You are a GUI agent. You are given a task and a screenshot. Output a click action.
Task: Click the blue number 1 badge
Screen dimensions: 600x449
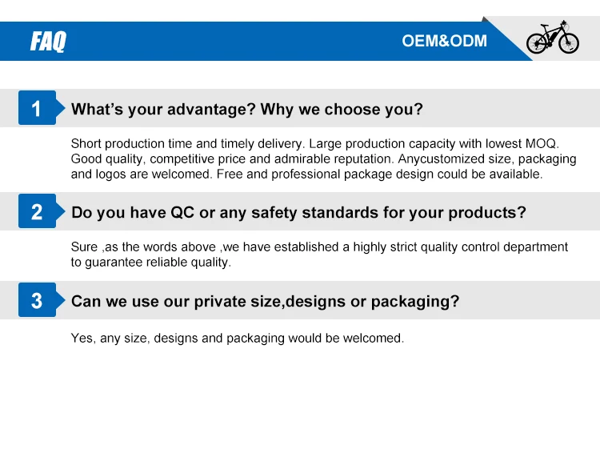click(x=36, y=109)
